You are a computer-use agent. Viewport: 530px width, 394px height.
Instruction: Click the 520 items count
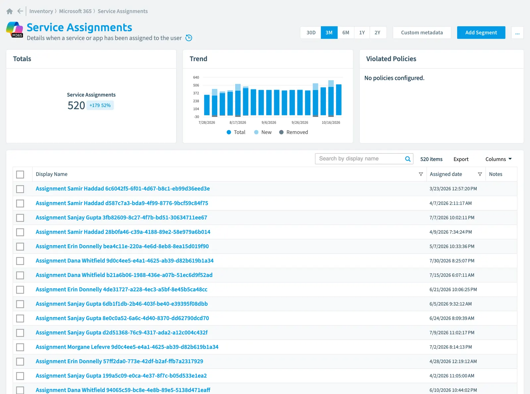[431, 159]
